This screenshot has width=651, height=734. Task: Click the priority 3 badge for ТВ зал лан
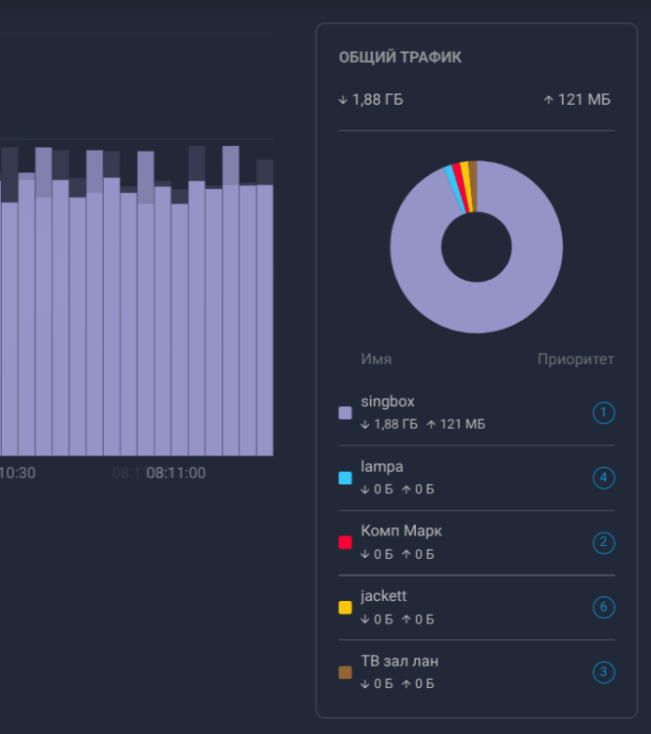[x=603, y=672]
